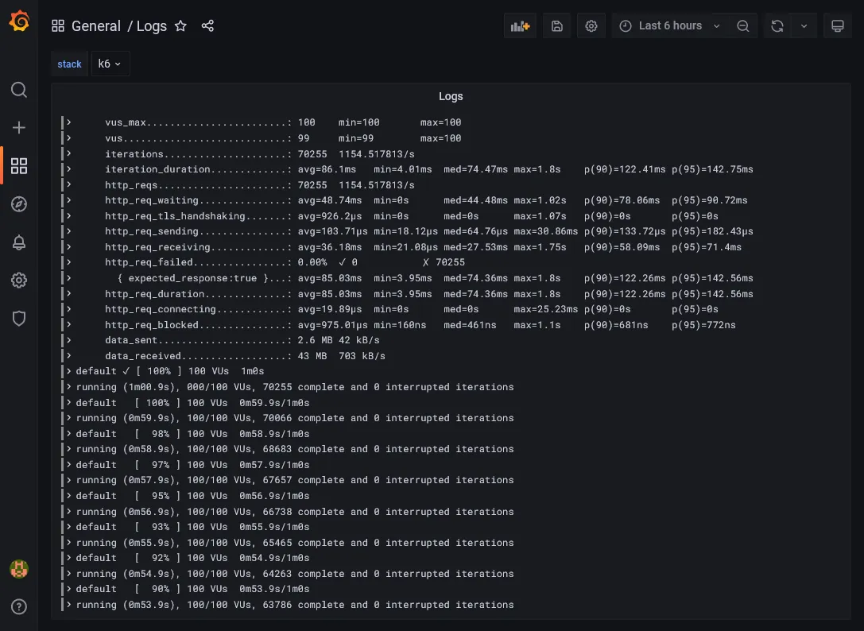Open Explore using the compass icon
Viewport: 864px width, 631px height.
click(19, 204)
